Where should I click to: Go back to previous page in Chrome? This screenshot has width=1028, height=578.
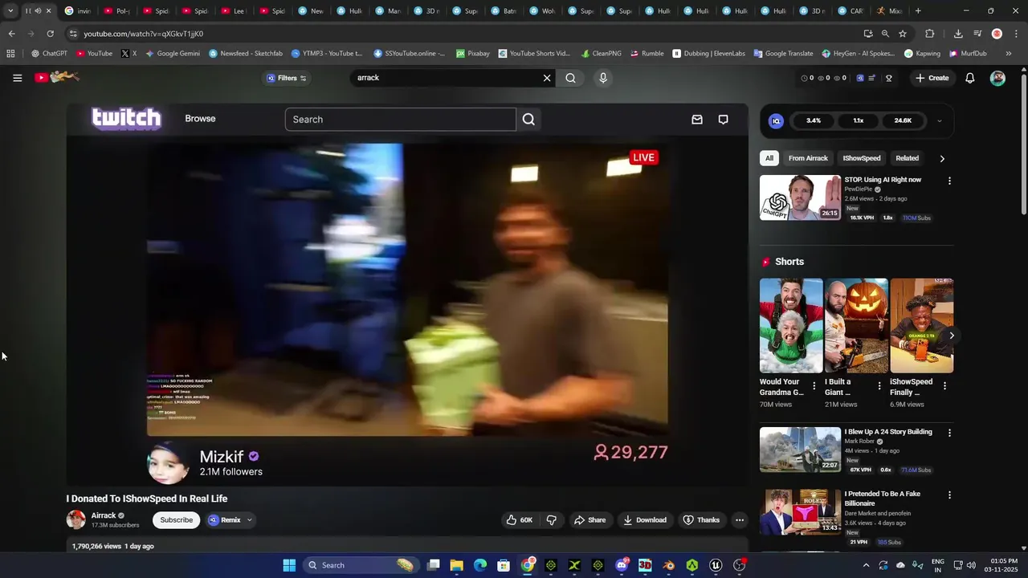pos(11,34)
